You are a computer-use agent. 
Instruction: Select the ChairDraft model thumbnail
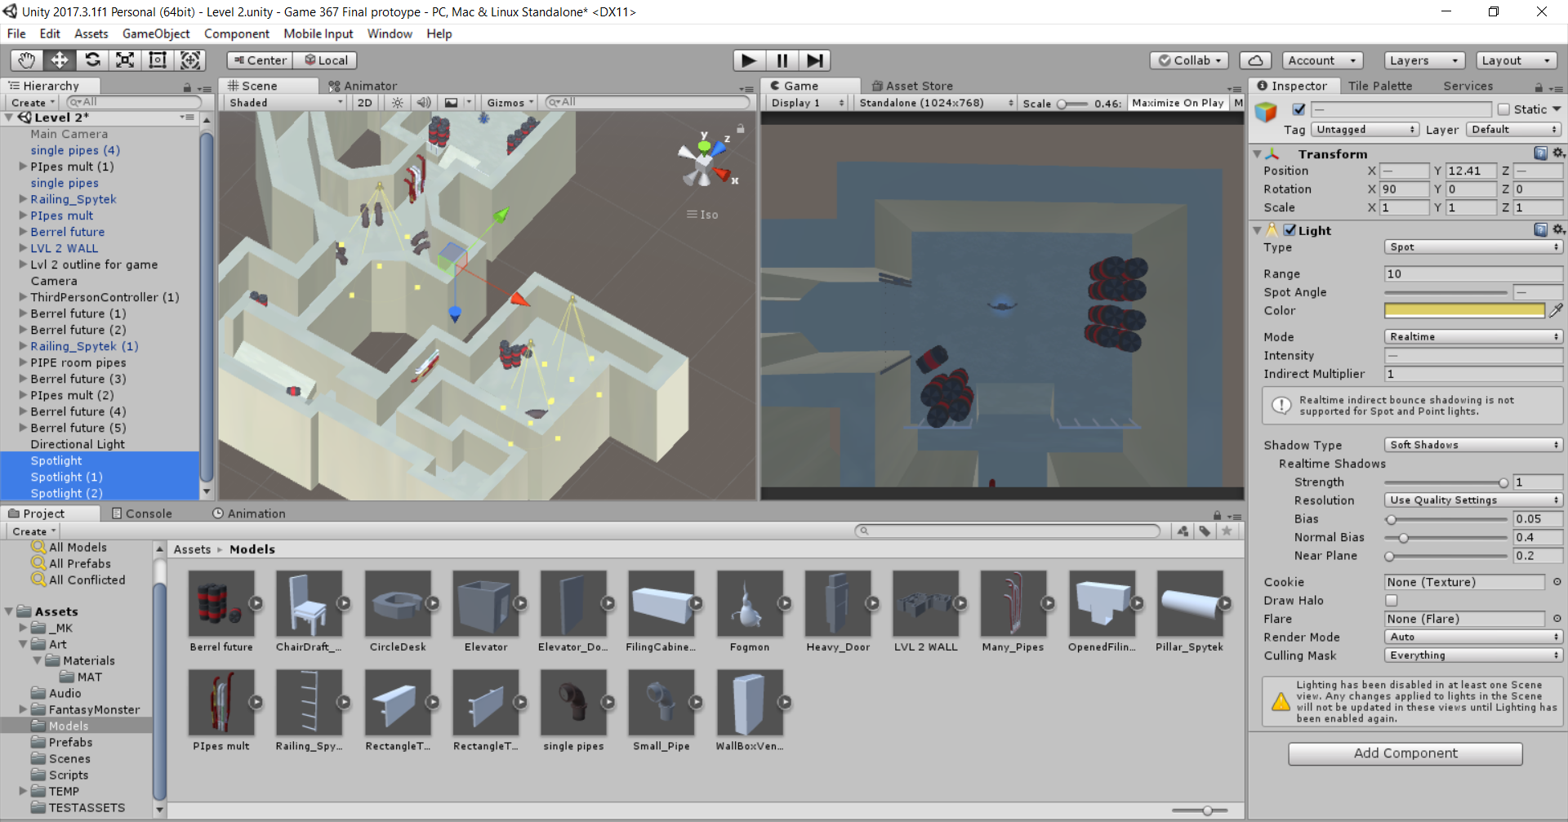309,604
